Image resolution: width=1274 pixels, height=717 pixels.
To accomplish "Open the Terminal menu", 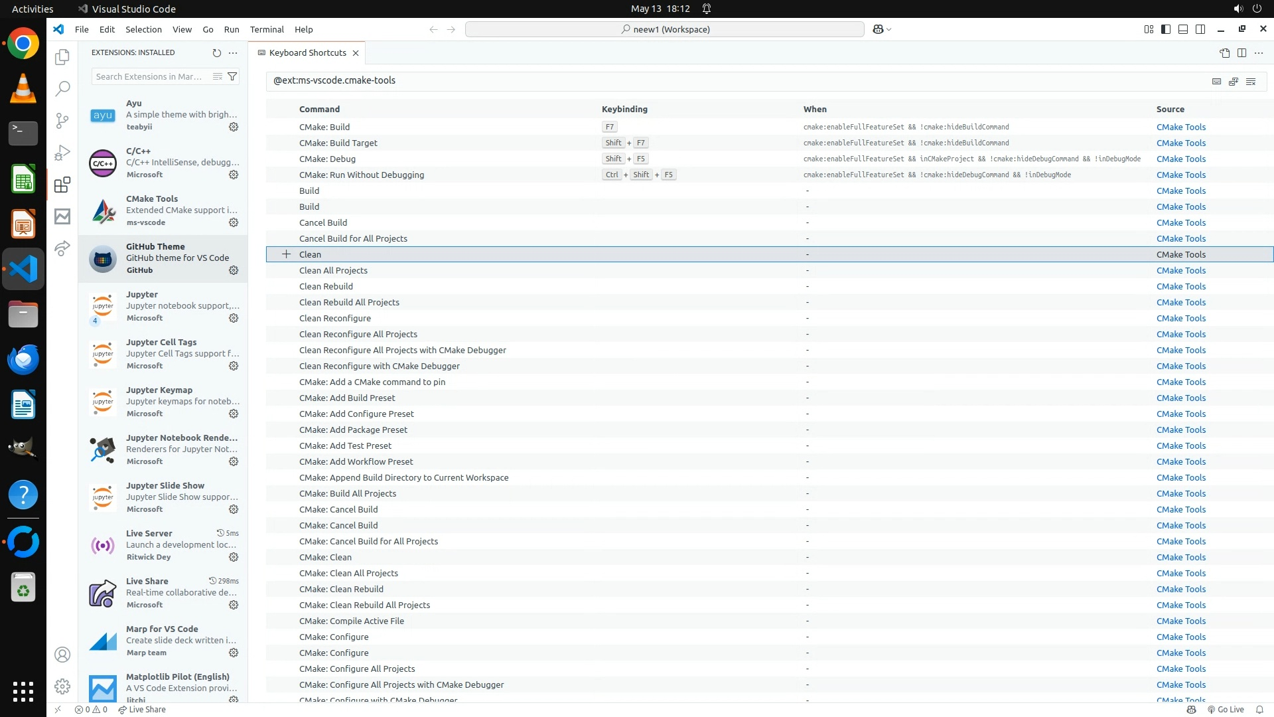I will click(x=267, y=29).
